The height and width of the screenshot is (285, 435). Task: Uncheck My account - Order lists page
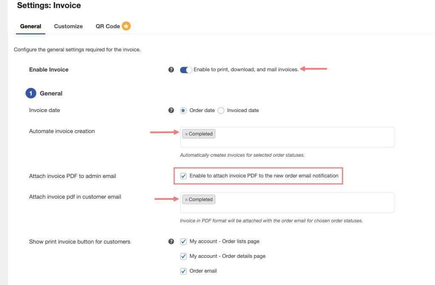183,241
